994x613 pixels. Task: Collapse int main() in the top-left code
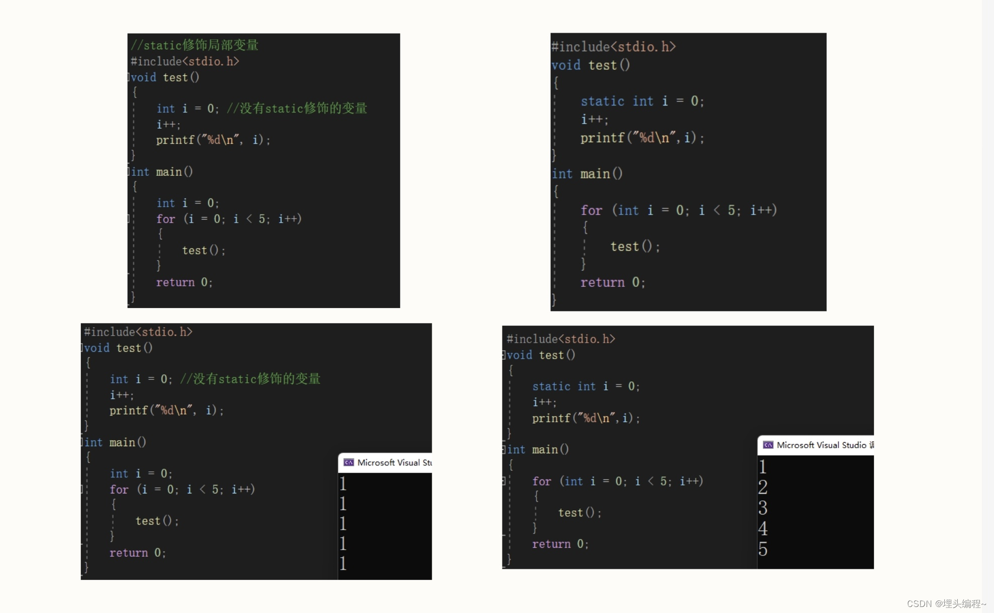[x=129, y=172]
